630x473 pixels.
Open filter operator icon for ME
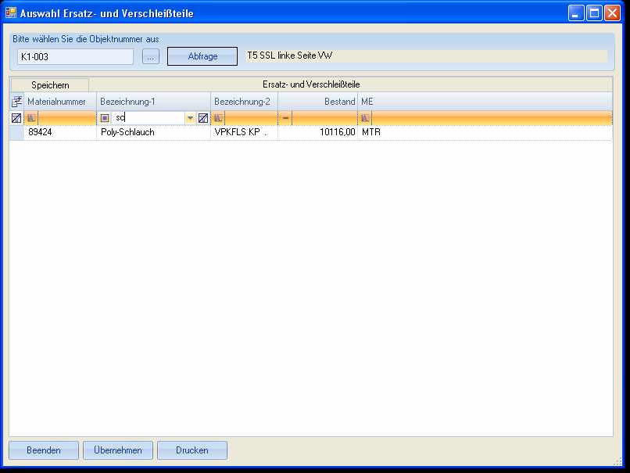pyautogui.click(x=365, y=118)
